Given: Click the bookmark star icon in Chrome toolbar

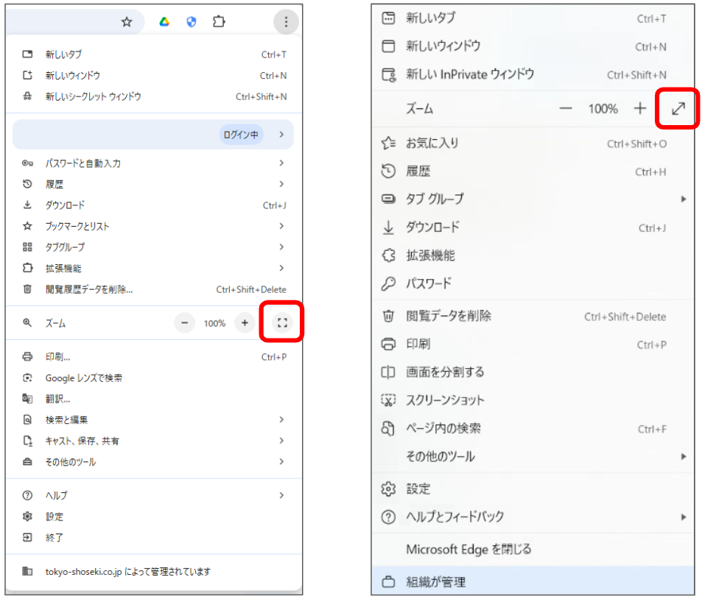Looking at the screenshot, I should (127, 21).
